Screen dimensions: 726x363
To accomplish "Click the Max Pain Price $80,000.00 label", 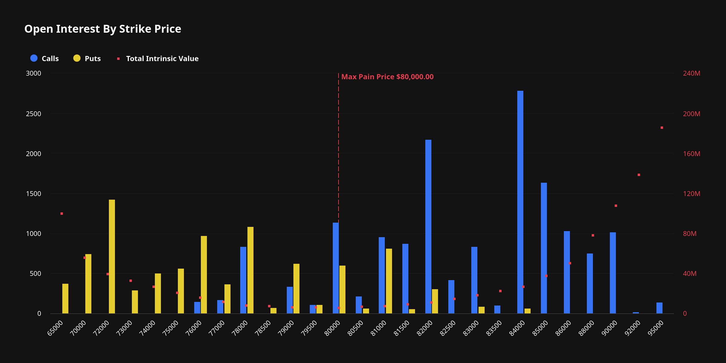I will (x=388, y=77).
